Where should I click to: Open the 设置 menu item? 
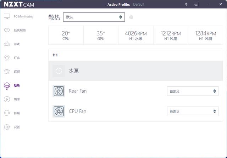pos(17,127)
